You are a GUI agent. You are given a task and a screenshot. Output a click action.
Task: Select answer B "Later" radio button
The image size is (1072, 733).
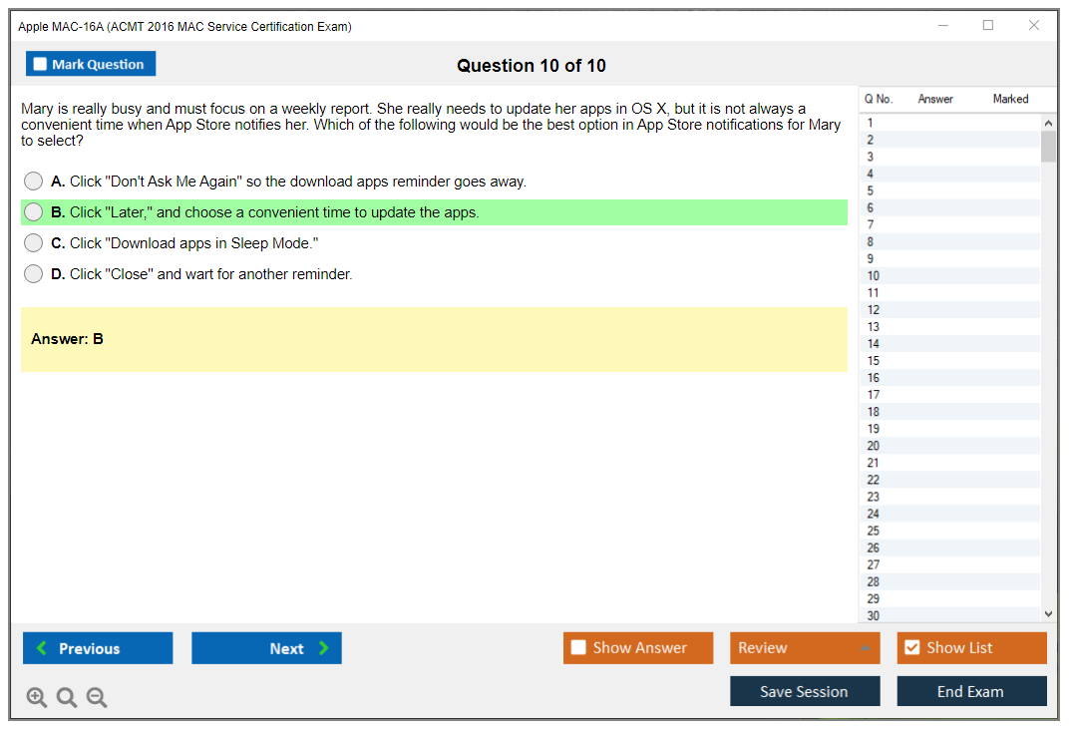tap(34, 212)
